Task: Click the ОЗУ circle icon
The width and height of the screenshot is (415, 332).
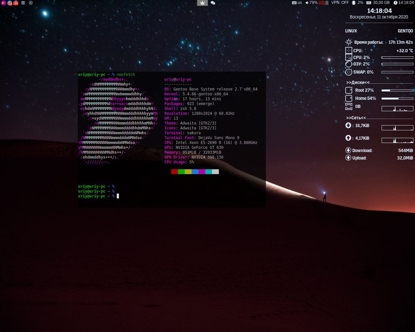Action: 349,64
